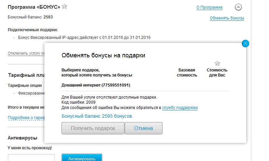This screenshot has height=161, width=269.
Task: Click the star icon above Стоимость для Вас
Action: click(217, 63)
